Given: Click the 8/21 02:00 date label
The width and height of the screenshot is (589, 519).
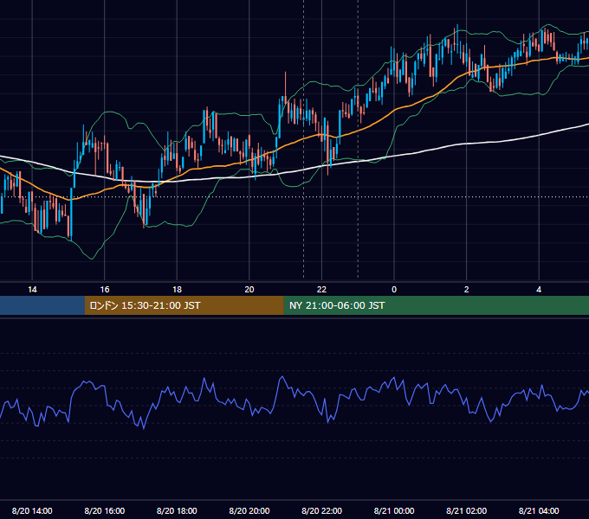Looking at the screenshot, I should coord(467,510).
